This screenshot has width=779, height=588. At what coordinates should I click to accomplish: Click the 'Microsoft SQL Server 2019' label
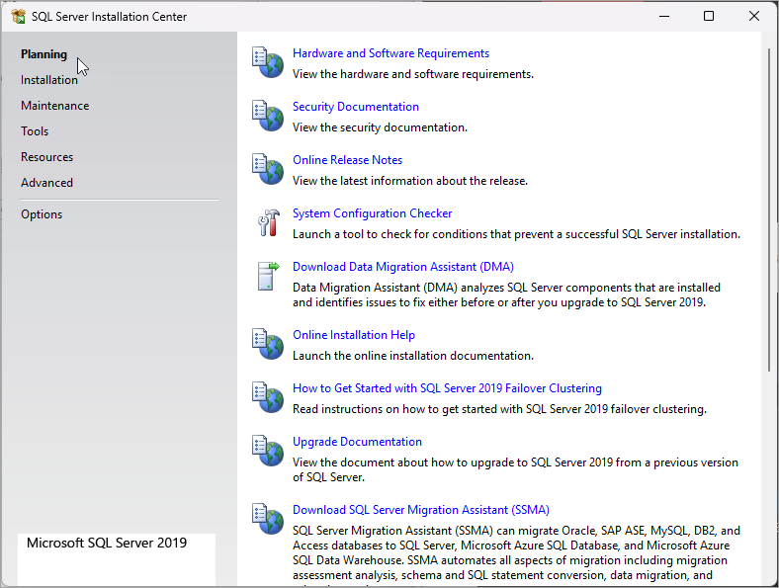click(107, 543)
